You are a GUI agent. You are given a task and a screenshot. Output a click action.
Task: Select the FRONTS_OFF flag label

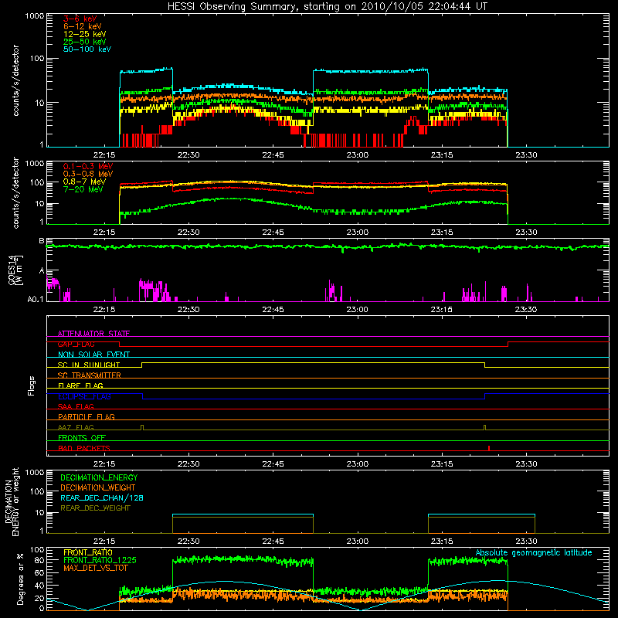[82, 437]
